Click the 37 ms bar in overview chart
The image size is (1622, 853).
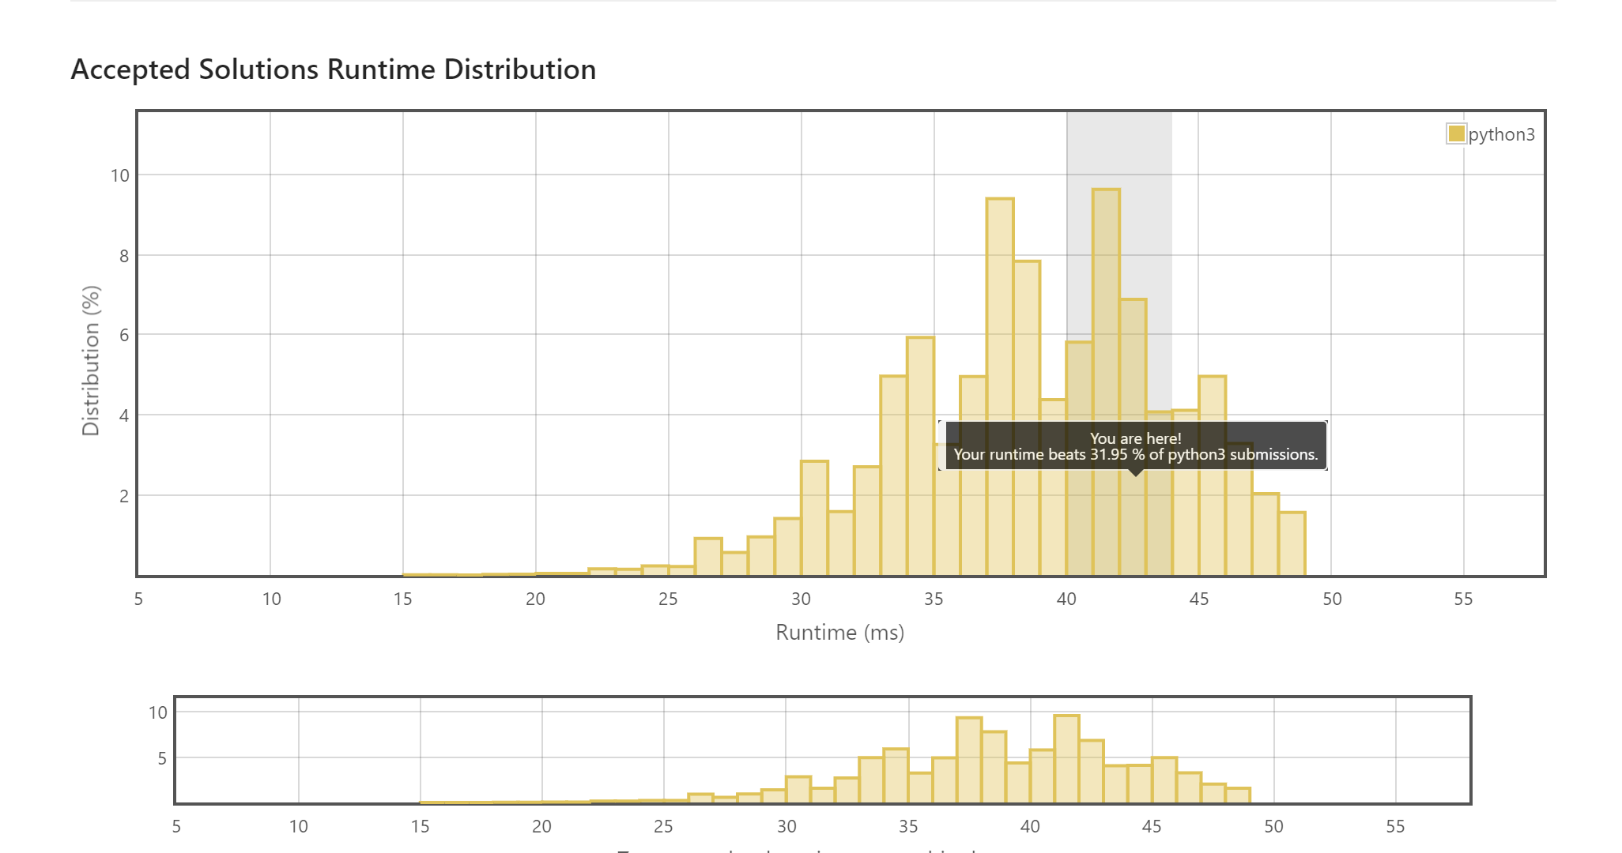point(969,760)
